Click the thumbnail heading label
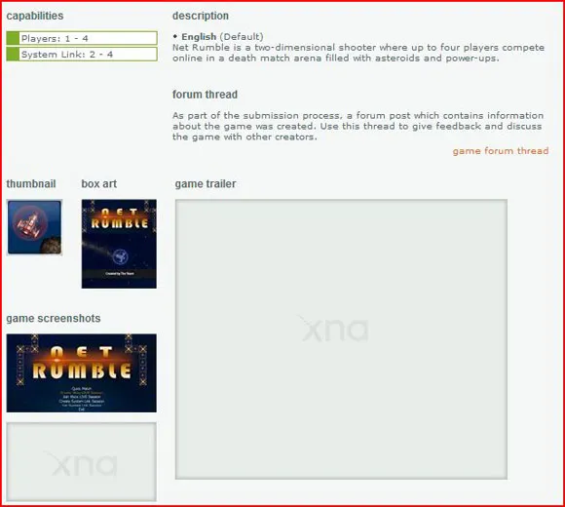This screenshot has width=565, height=507. tap(31, 184)
